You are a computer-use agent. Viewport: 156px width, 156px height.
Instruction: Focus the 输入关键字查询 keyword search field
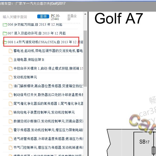pos(15,17)
